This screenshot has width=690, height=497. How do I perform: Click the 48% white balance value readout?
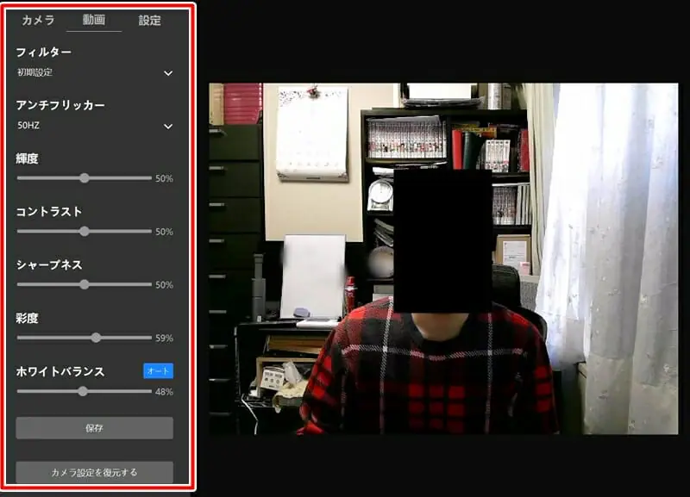(x=164, y=392)
